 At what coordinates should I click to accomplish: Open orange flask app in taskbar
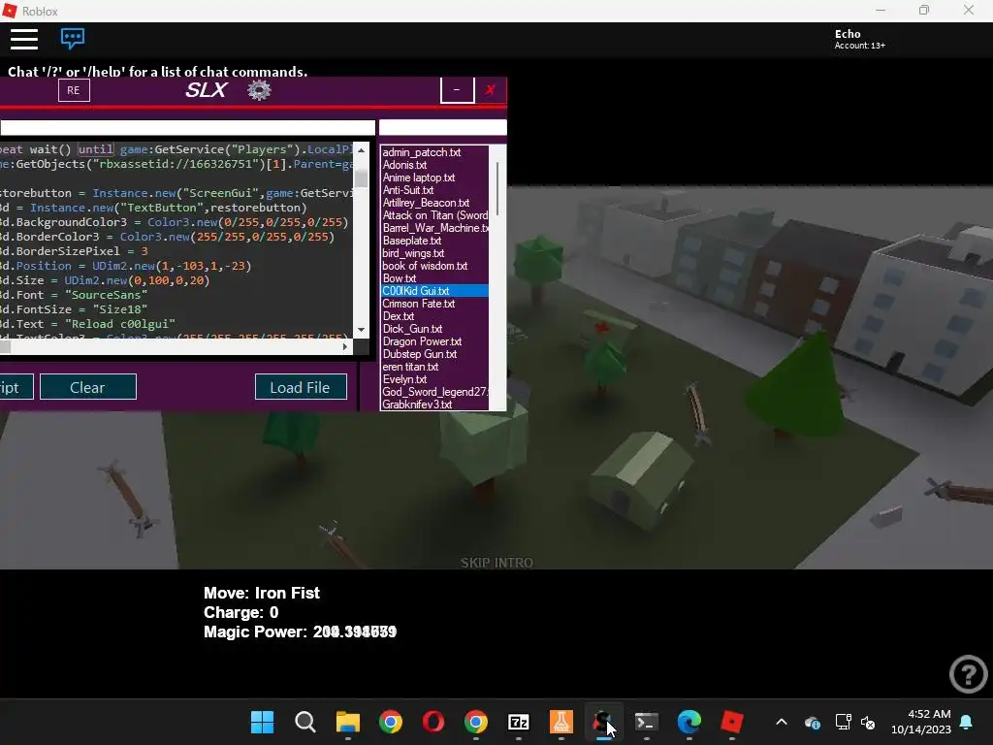pyautogui.click(x=561, y=722)
